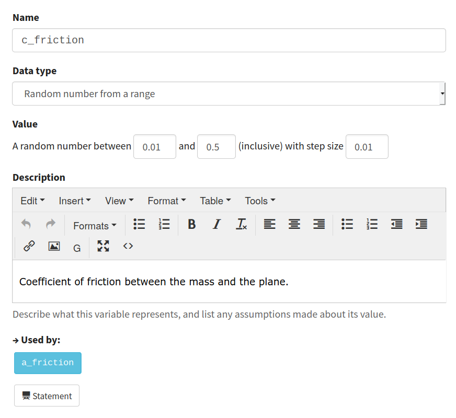Click the a_friction variable tag
This screenshot has height=418, width=456.
[48, 363]
